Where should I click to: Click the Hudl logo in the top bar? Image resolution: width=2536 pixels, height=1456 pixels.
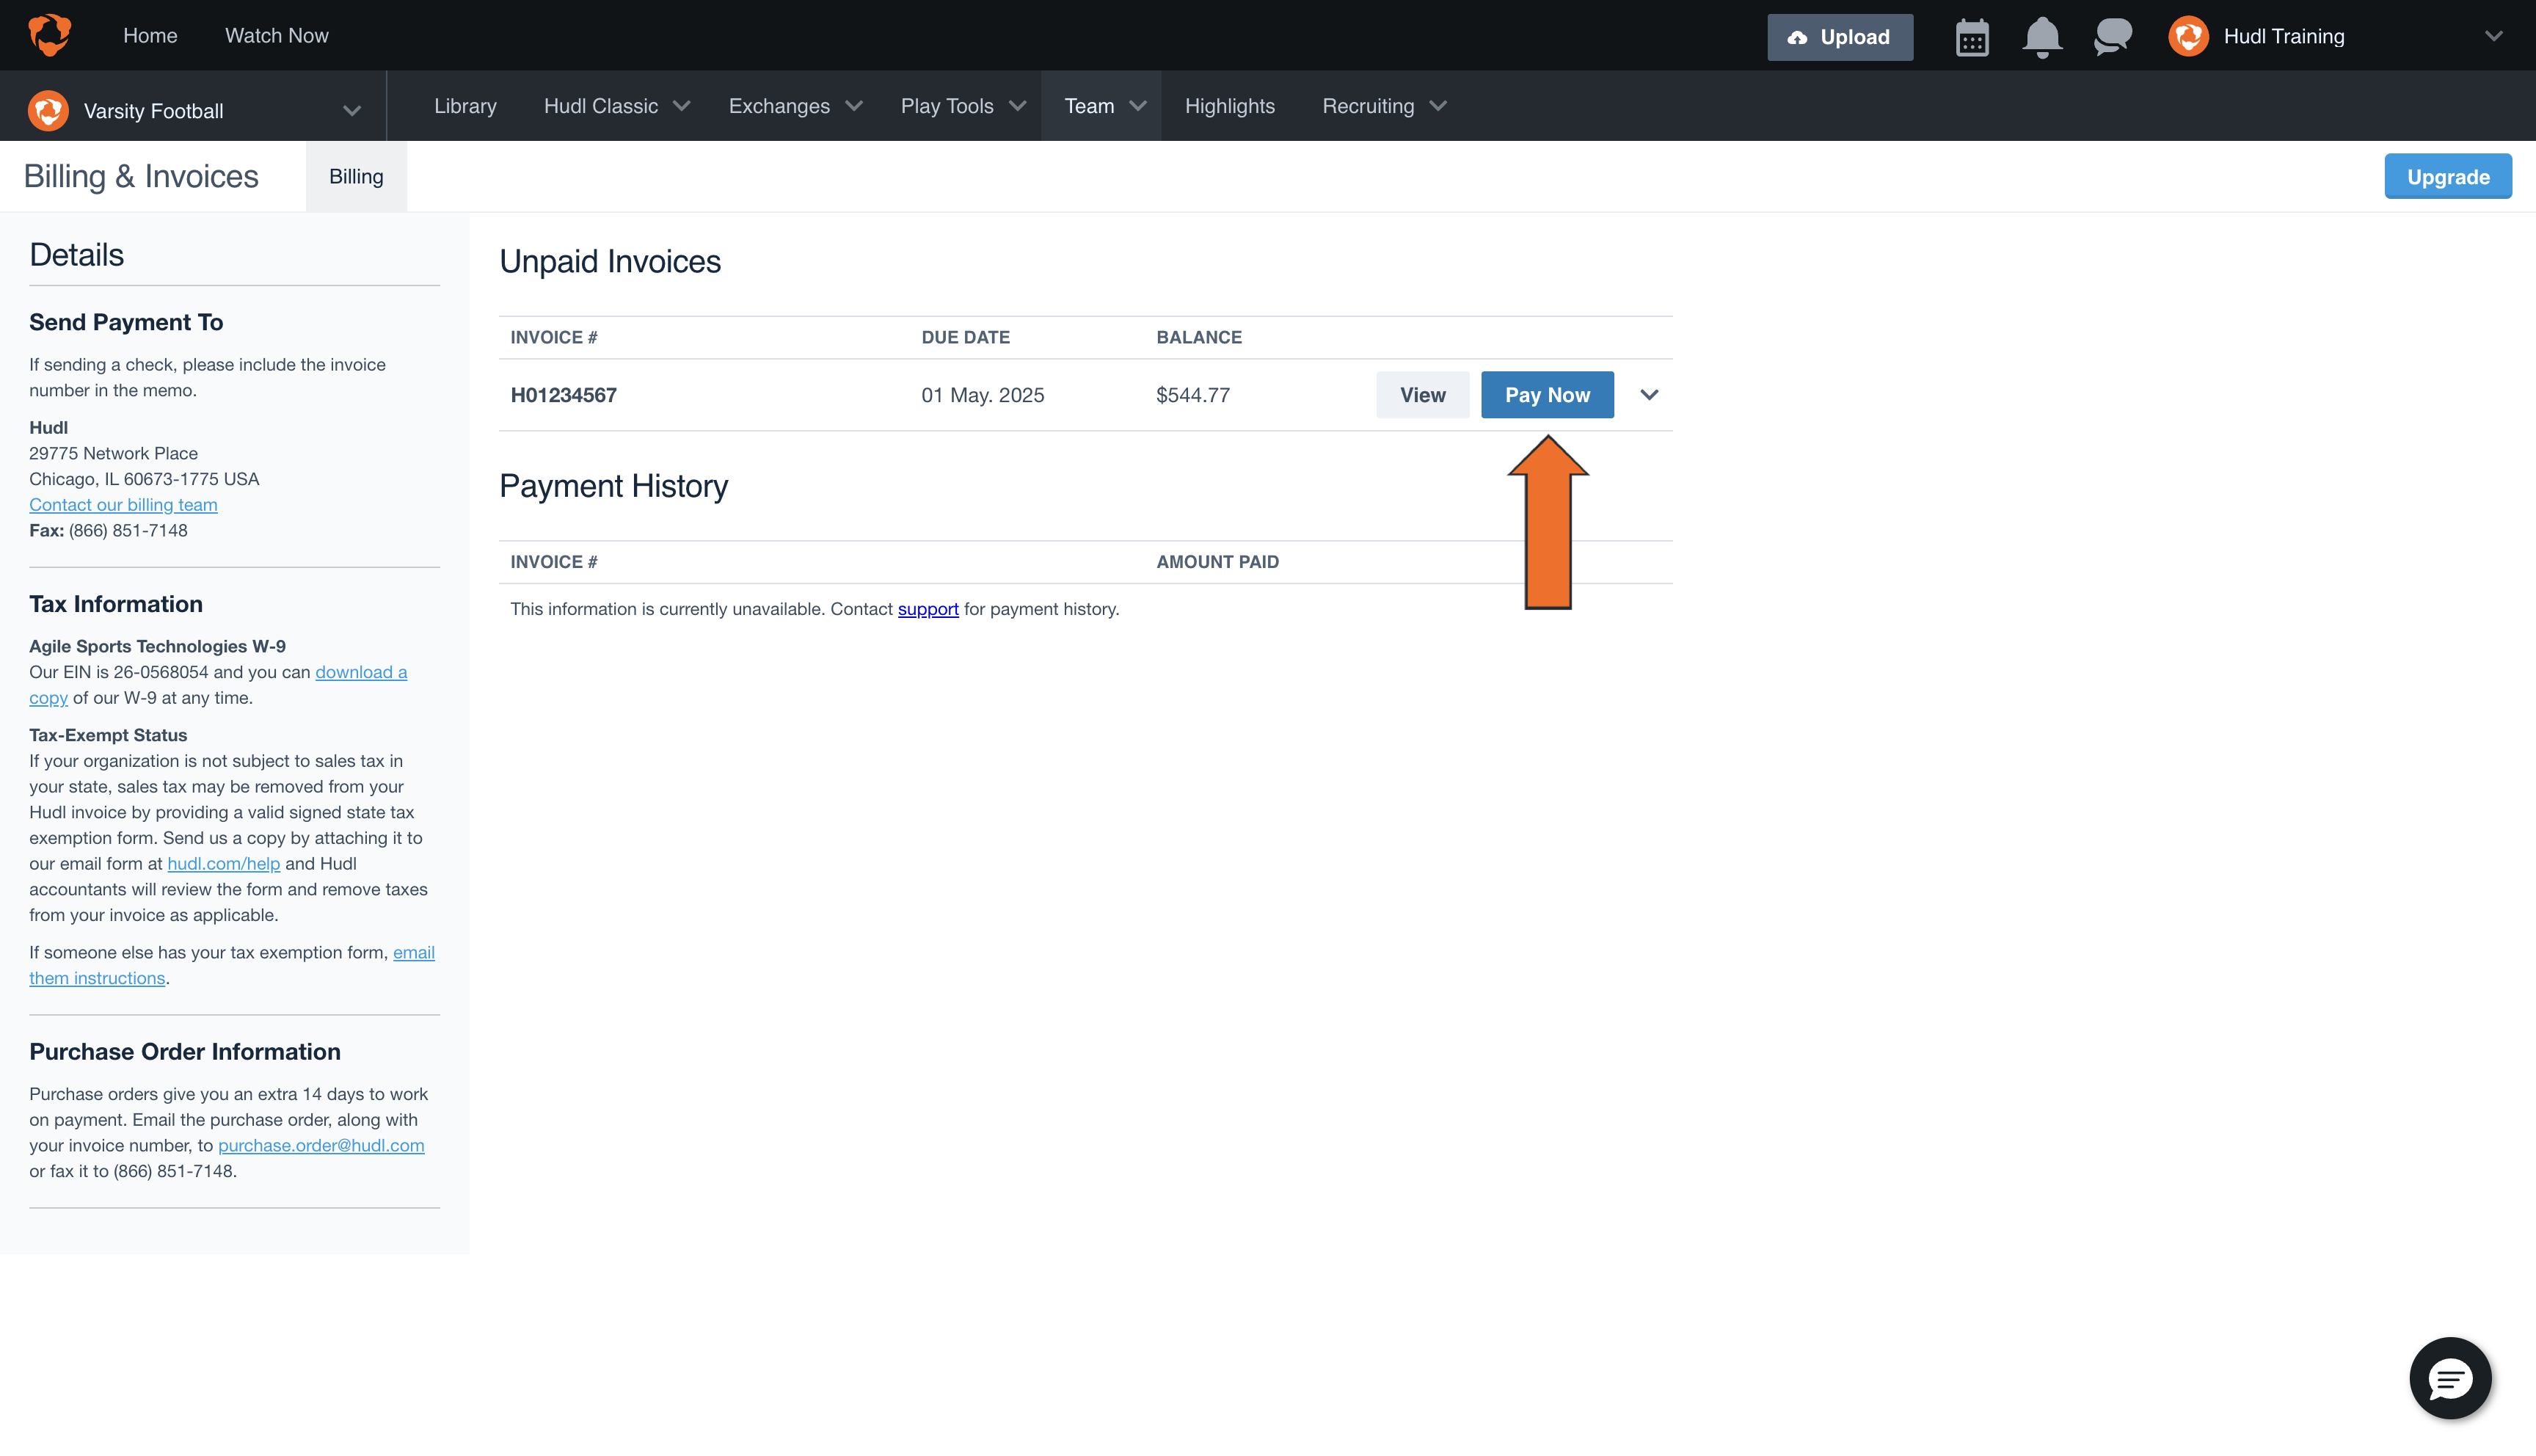(49, 35)
